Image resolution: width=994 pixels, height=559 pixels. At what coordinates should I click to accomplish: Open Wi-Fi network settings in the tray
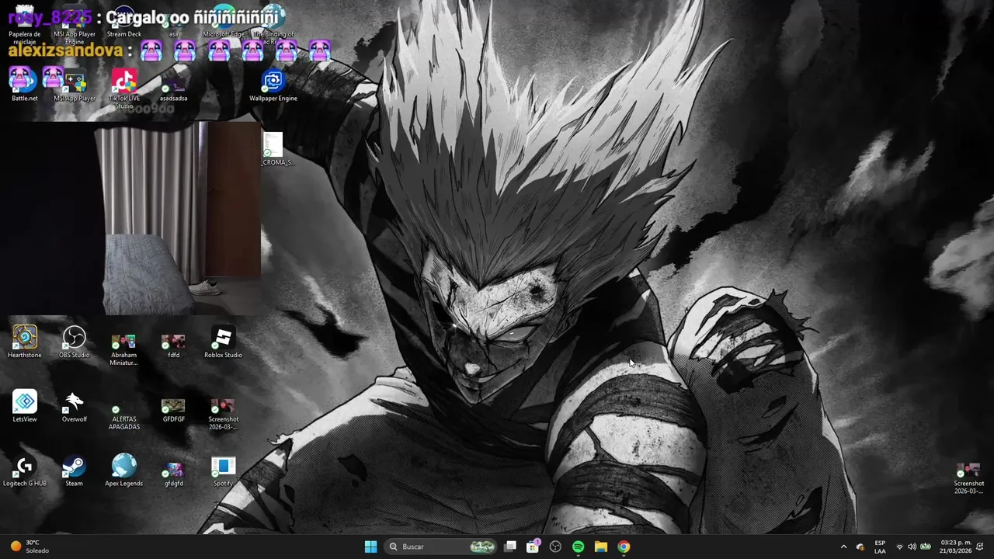(899, 547)
